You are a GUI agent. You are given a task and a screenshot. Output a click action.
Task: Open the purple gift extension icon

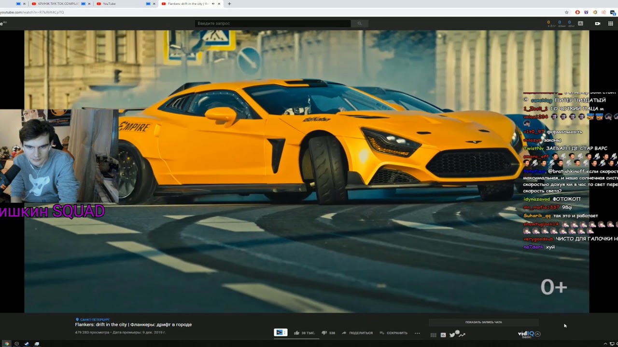click(x=586, y=12)
